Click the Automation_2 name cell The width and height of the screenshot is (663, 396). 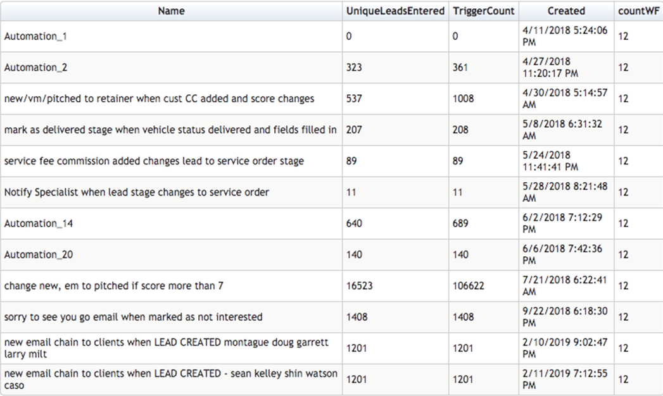[35, 67]
